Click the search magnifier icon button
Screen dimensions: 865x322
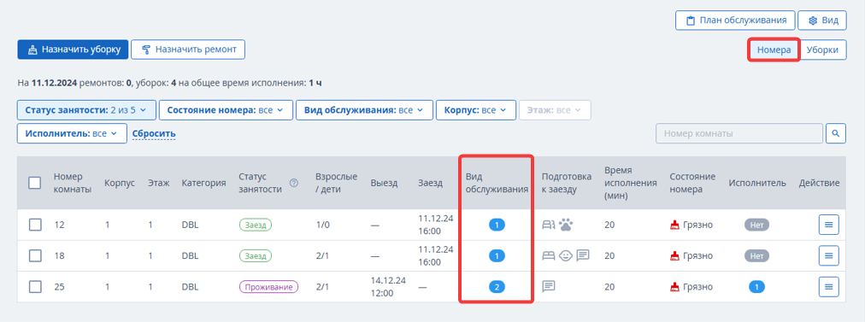pos(836,133)
